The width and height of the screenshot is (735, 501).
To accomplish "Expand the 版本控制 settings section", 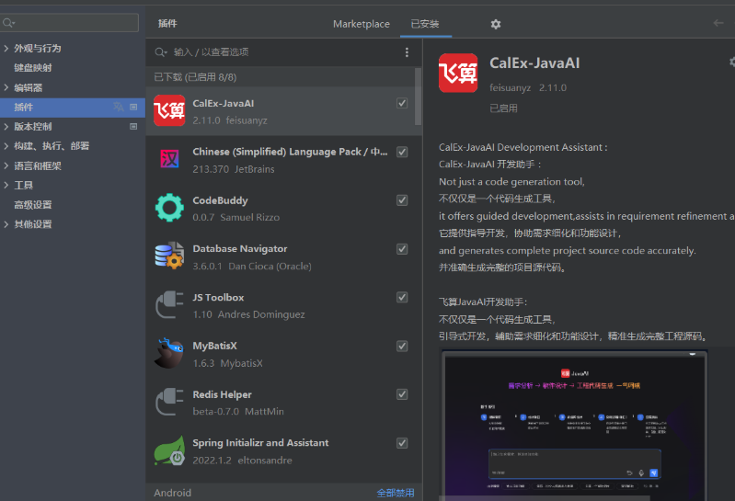I will (x=6, y=127).
